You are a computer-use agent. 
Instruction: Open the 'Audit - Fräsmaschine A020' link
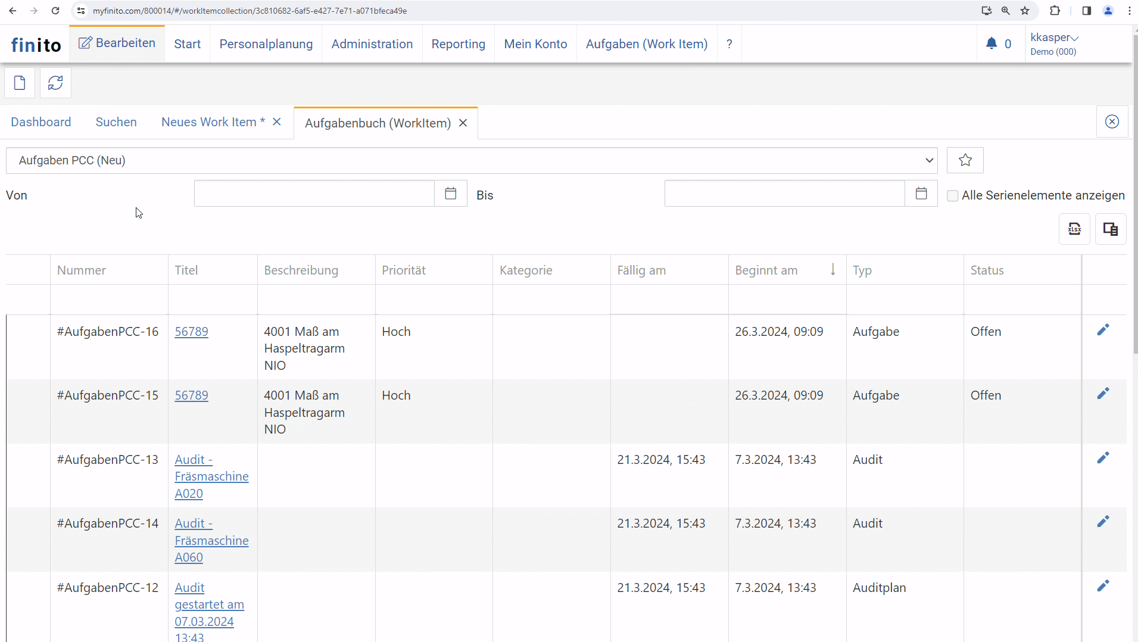(x=211, y=476)
